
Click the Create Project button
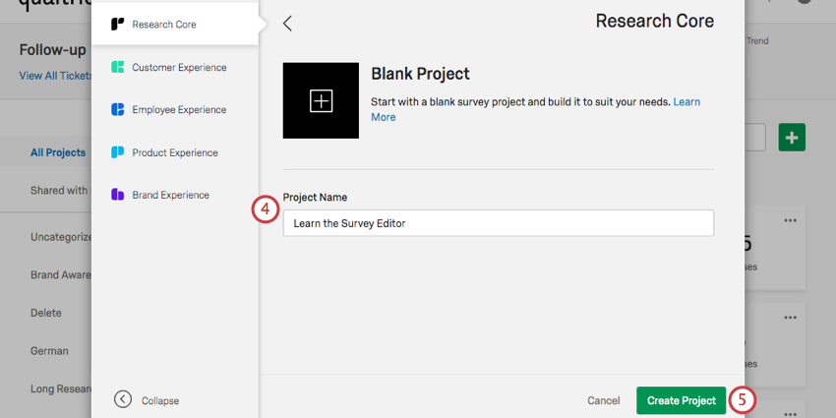pos(681,400)
